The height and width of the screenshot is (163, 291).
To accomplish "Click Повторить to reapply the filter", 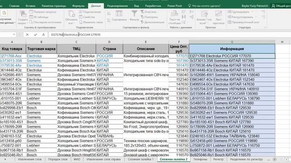I will 149,17.
